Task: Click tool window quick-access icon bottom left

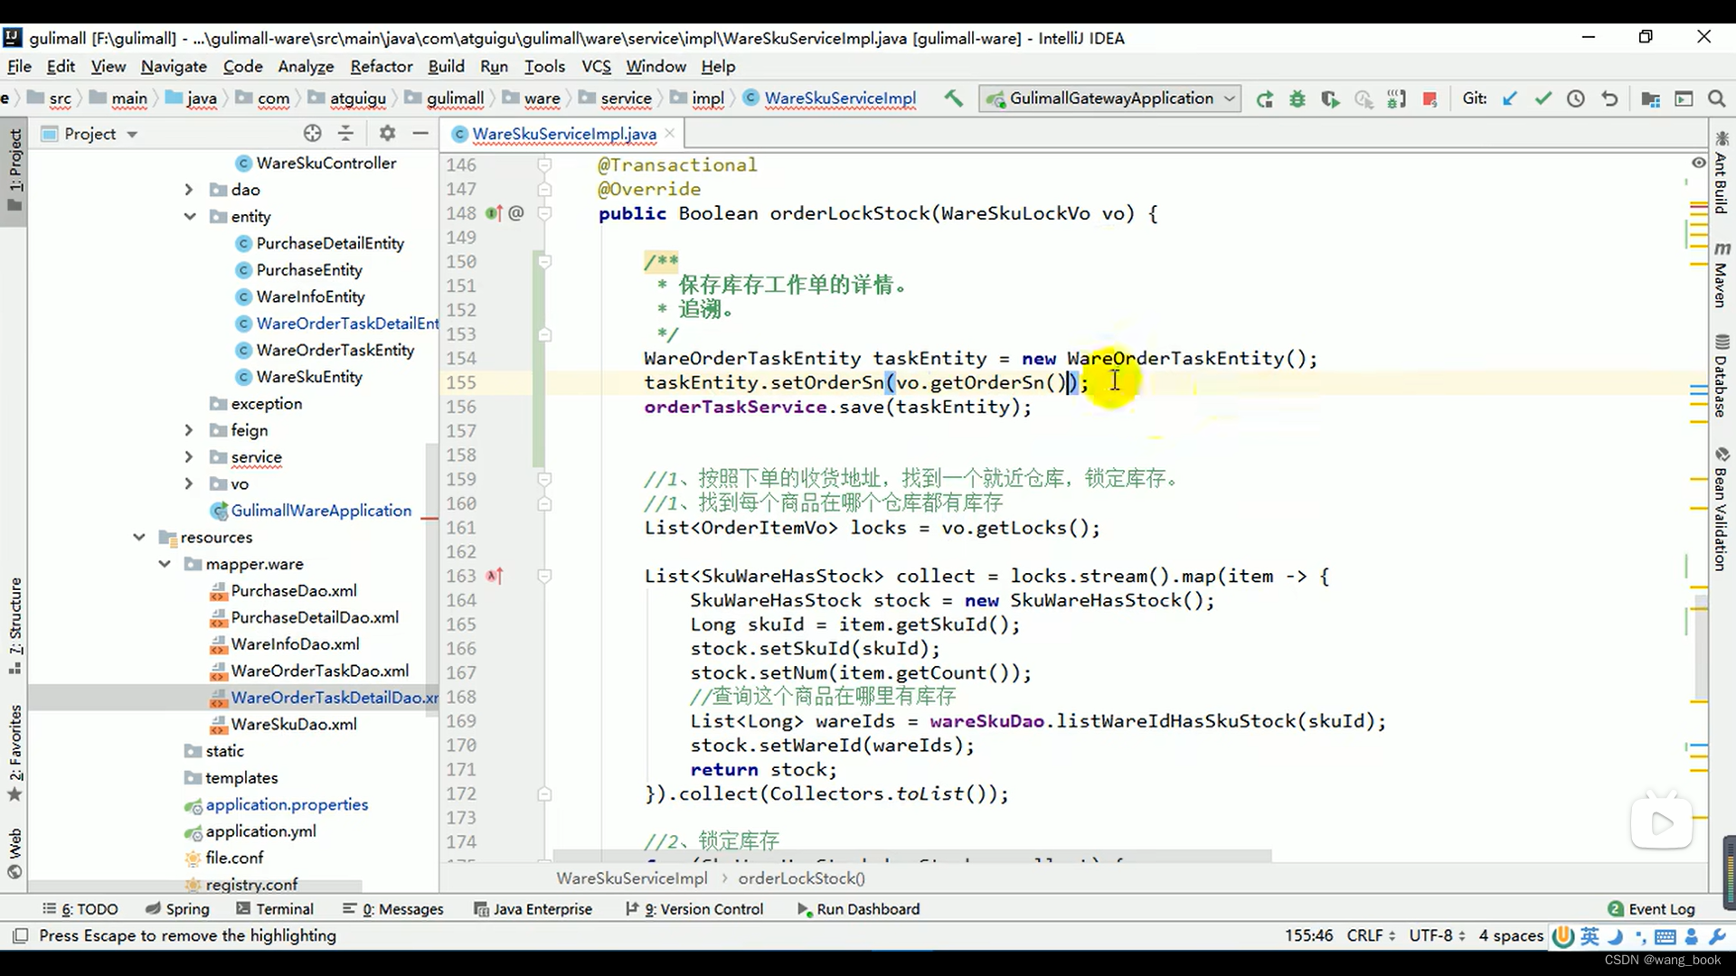Action: coord(21,936)
